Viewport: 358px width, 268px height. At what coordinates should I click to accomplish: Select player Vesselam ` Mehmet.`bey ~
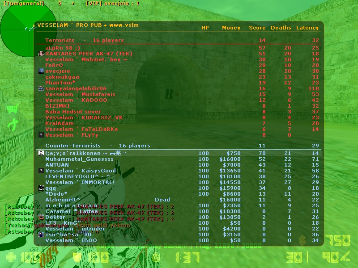(x=86, y=59)
